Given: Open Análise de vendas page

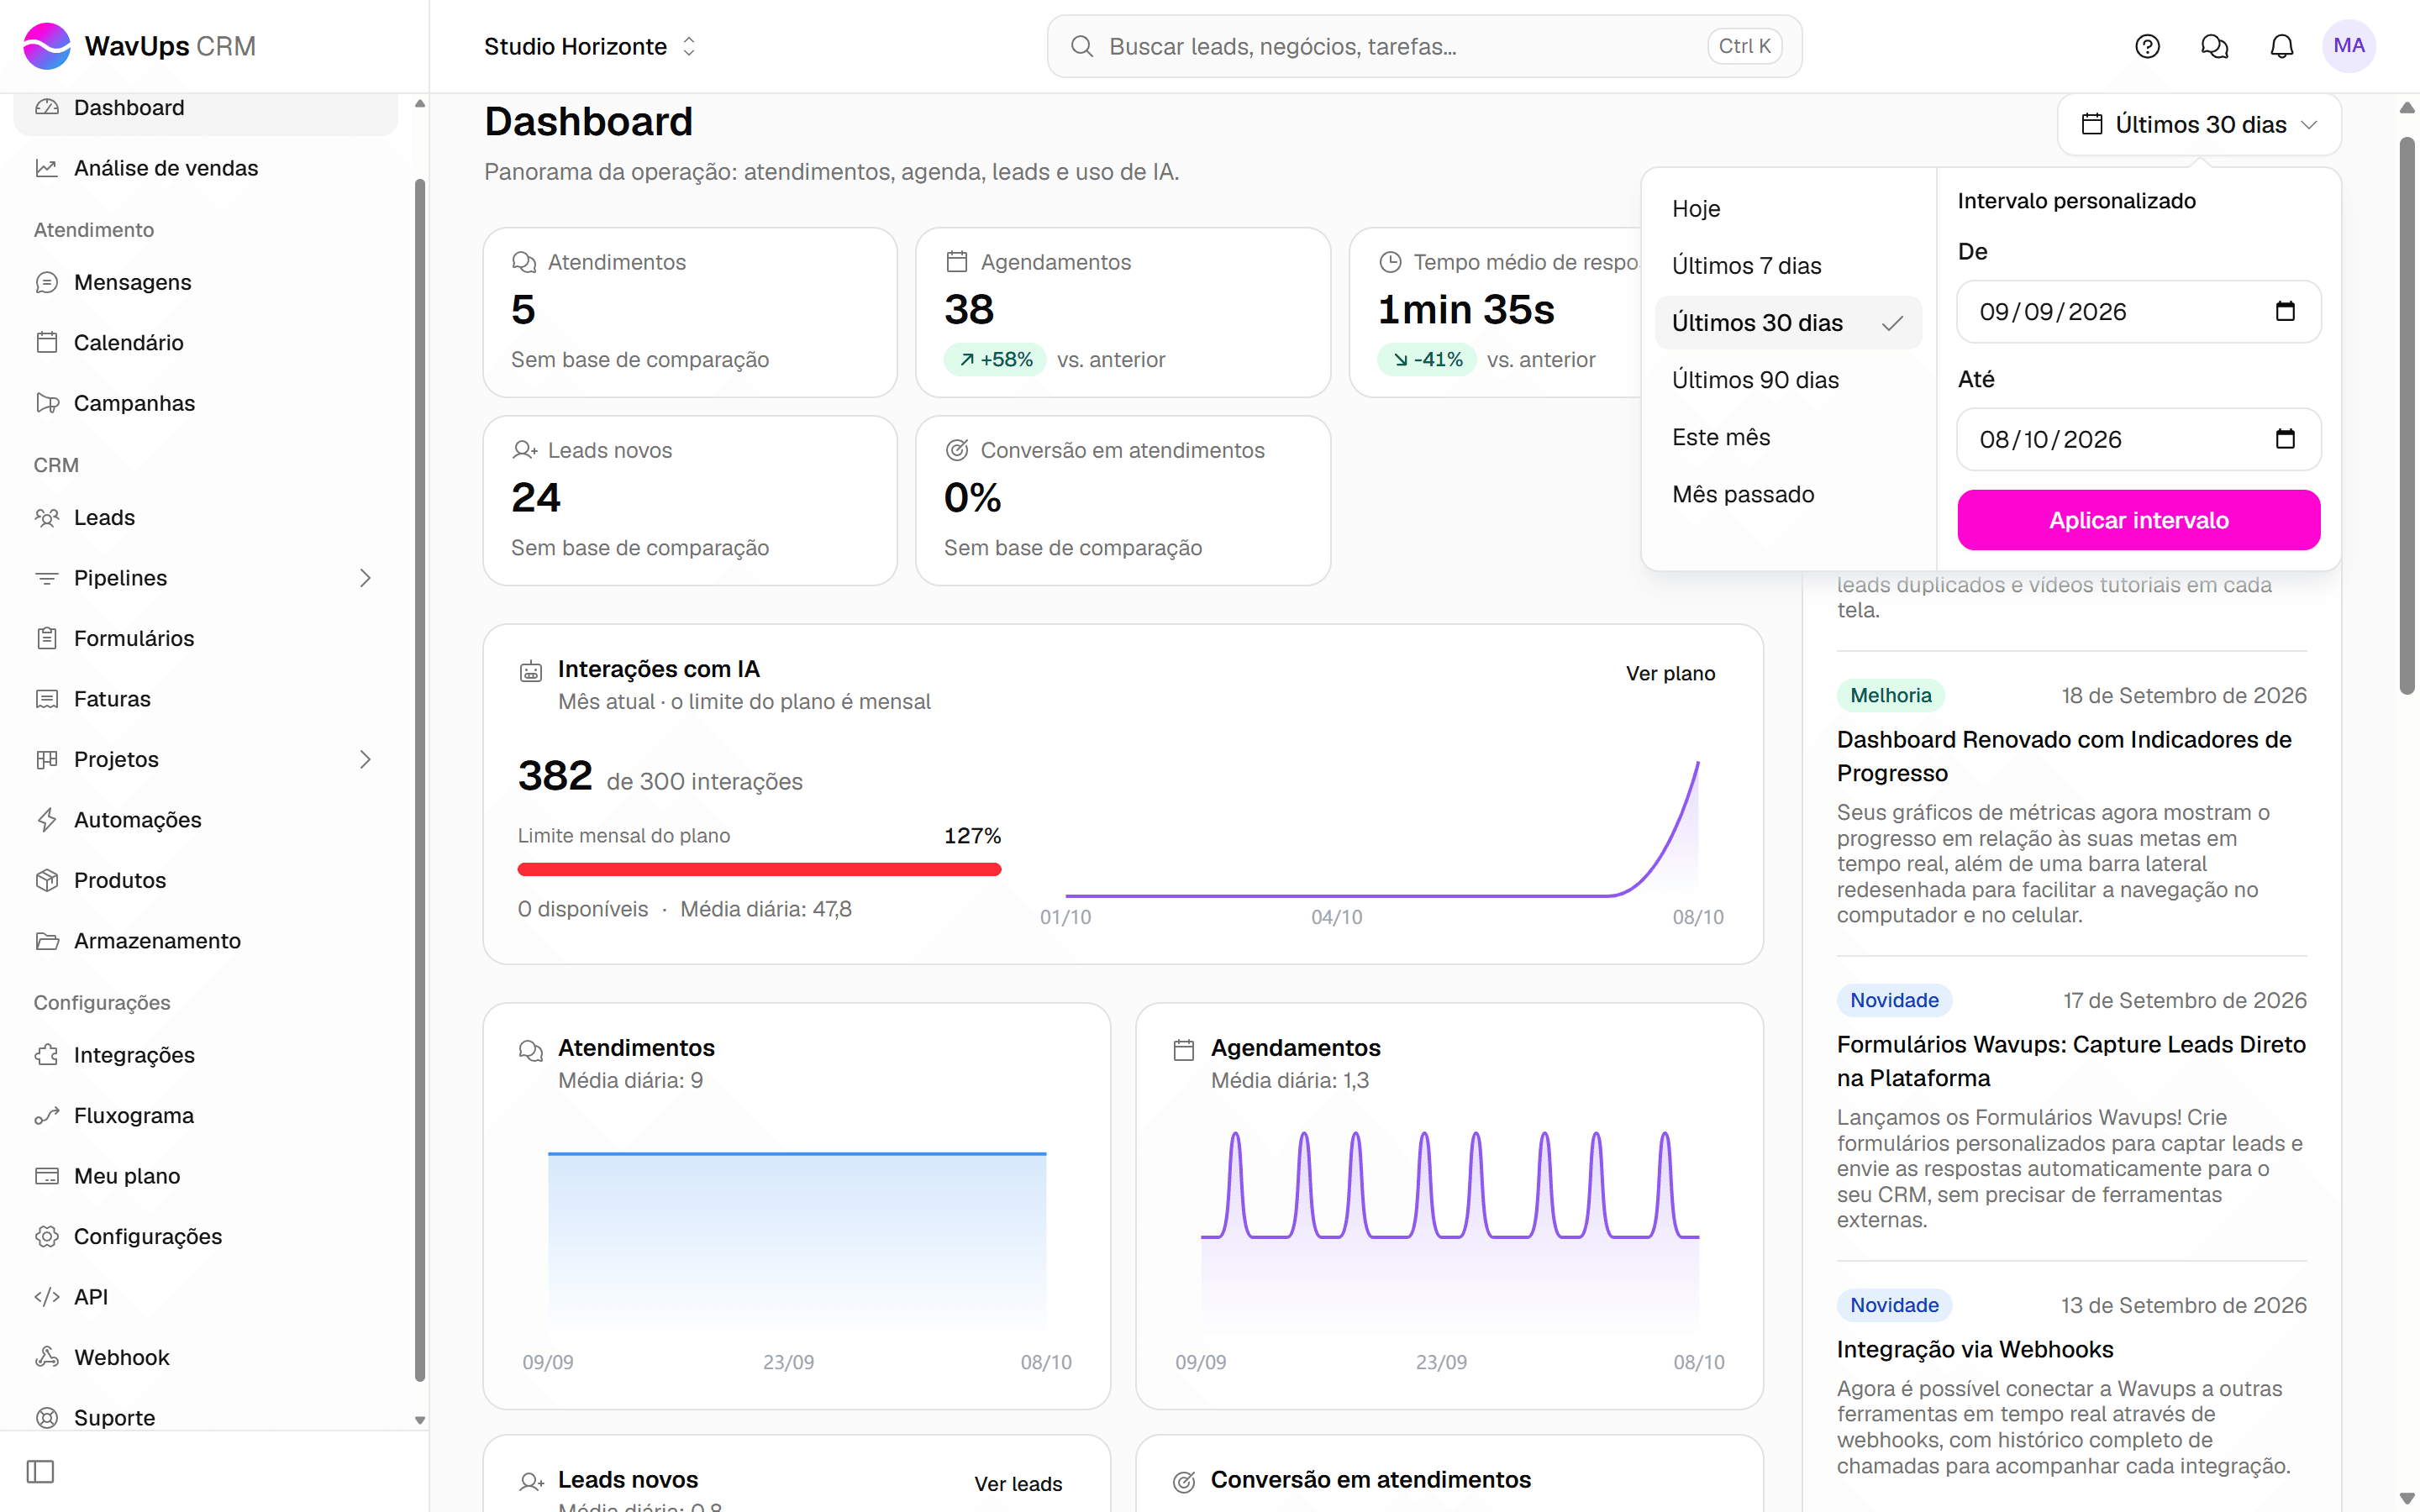Looking at the screenshot, I should click(205, 168).
